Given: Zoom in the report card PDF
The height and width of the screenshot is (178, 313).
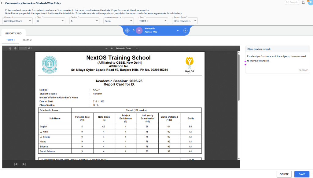Looking at the screenshot, I should tap(112, 48).
